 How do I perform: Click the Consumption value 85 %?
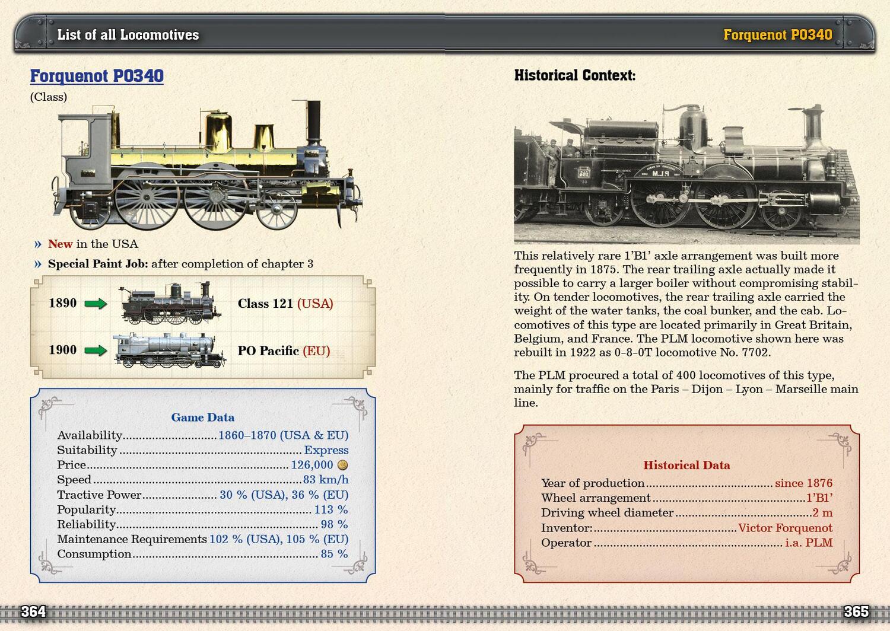(x=334, y=554)
